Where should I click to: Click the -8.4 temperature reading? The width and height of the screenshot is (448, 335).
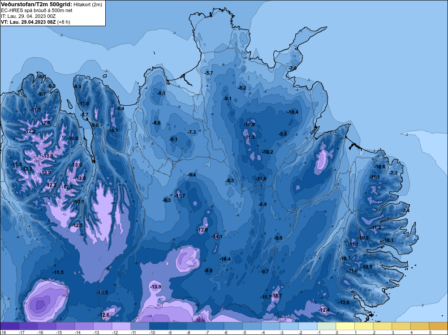[x=120, y=108]
